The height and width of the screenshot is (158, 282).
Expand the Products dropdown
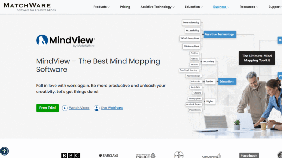pos(101,7)
